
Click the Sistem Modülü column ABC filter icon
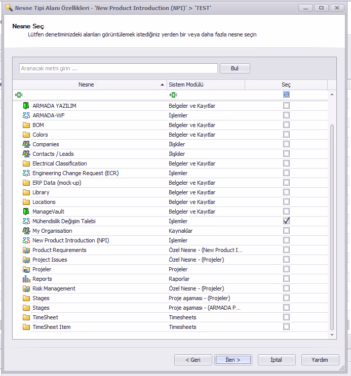173,95
